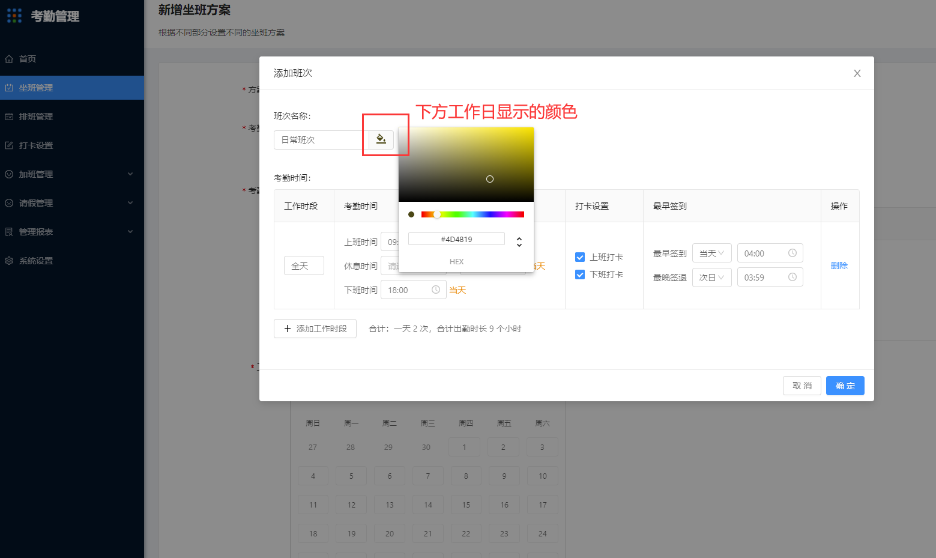The image size is (936, 558).
Task: Toggle HEX color format arrows
Action: point(519,241)
